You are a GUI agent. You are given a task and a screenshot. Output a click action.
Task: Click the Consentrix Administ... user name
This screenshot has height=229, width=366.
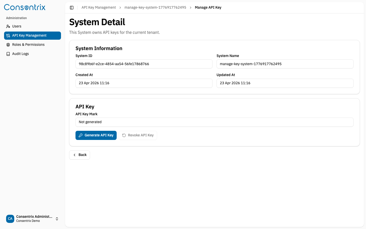point(34,217)
